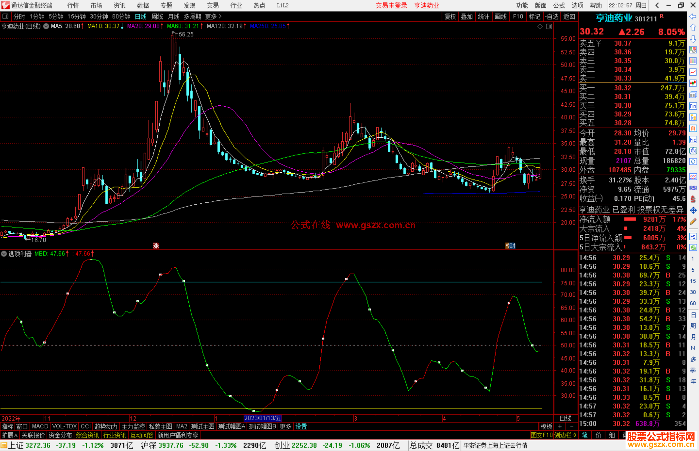The image size is (699, 451).
Task: Toggle the circle button beside 亨迪药业(日线)
Action: 46,26
